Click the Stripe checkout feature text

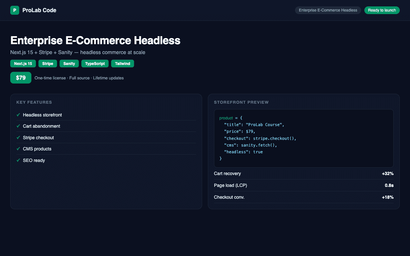[x=38, y=138]
